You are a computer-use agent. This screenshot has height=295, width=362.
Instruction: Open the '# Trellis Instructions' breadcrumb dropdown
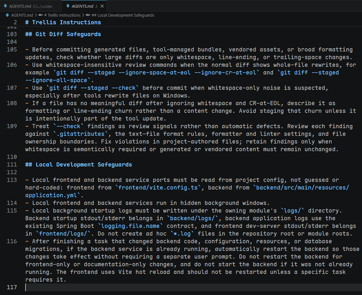(x=62, y=15)
